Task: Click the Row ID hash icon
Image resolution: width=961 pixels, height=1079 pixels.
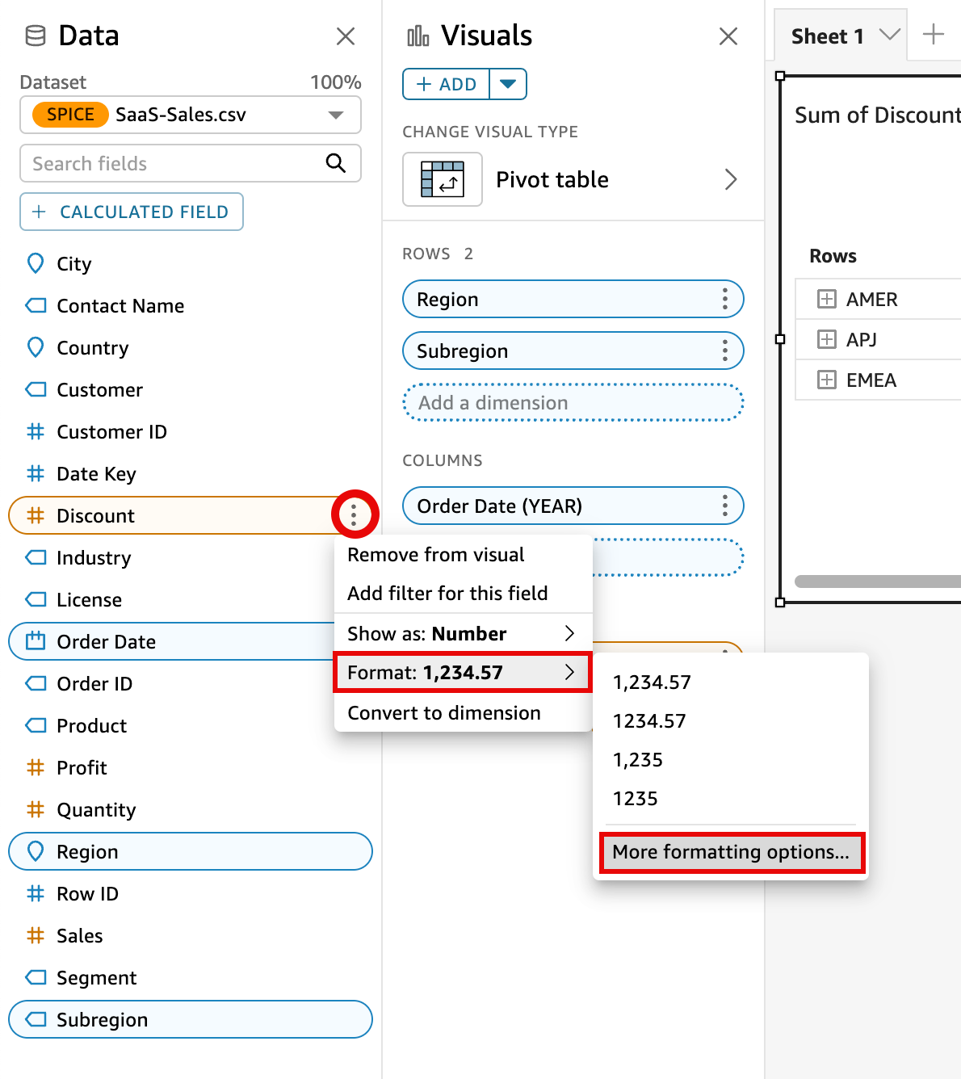Action: [36, 893]
